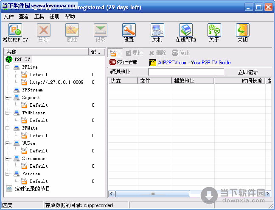Click the grey 停止 stop icon
The image size is (275, 210).
coord(175,53)
